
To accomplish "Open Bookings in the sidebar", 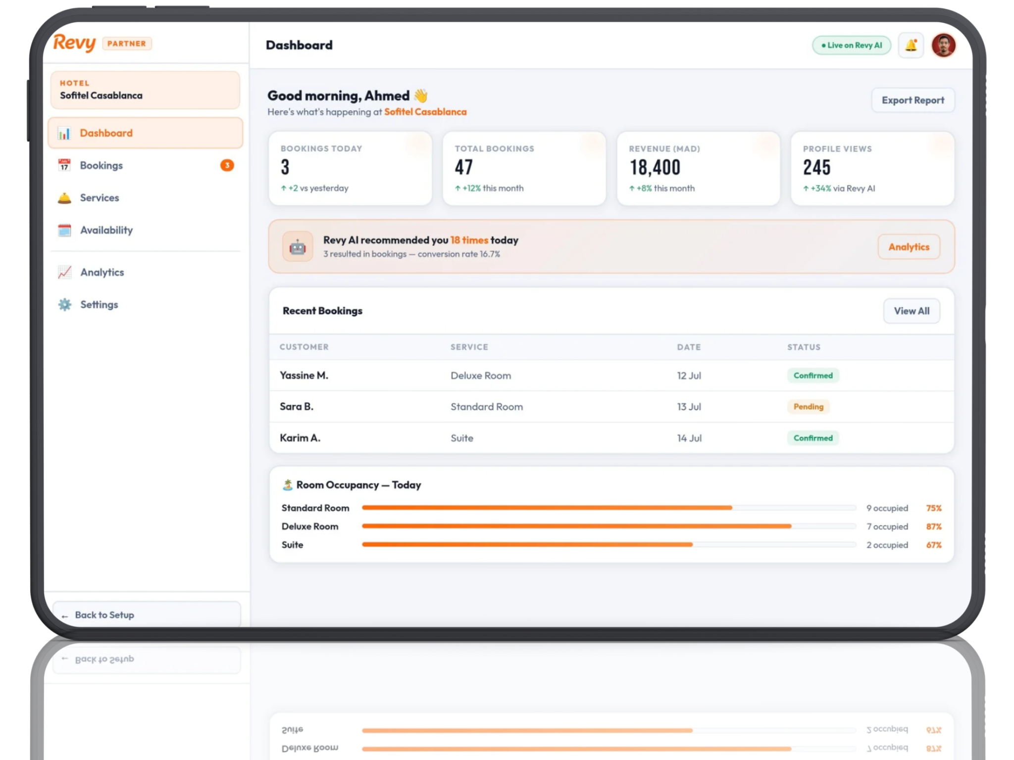I will pos(145,165).
